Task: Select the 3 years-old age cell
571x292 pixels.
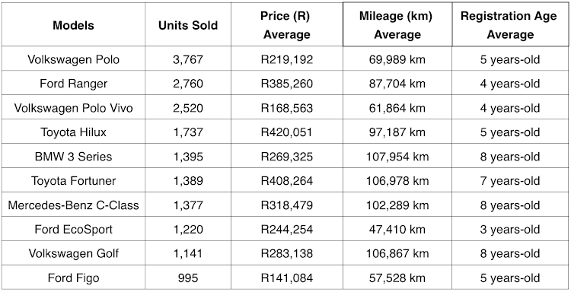Action: pos(510,230)
